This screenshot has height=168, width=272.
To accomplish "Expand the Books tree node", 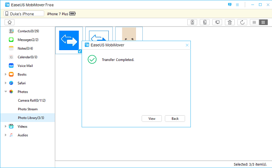I will click(5, 75).
